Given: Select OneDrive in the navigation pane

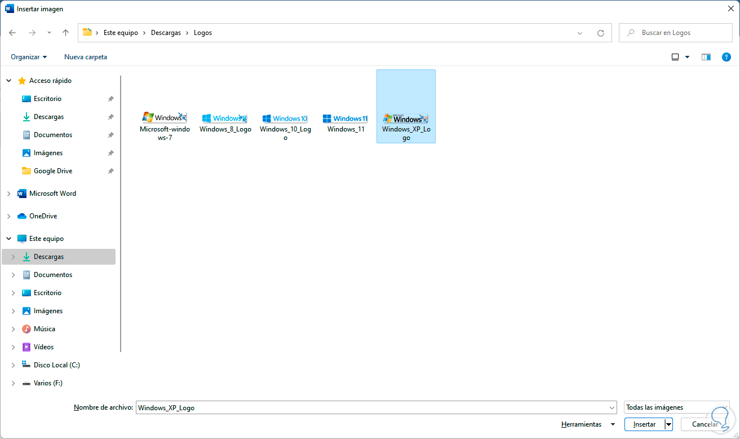Looking at the screenshot, I should pyautogui.click(x=43, y=216).
